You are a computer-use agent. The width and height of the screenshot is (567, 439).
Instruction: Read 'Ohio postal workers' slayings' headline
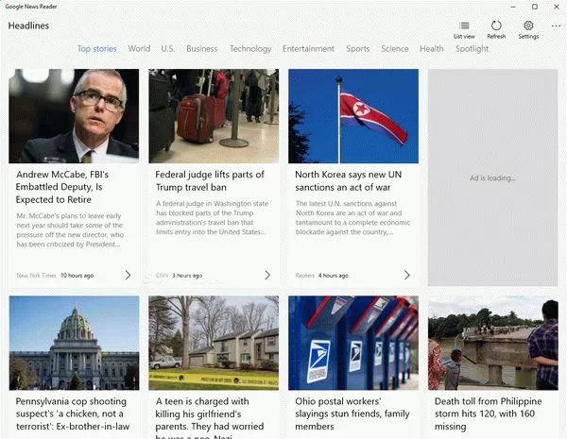point(352,414)
